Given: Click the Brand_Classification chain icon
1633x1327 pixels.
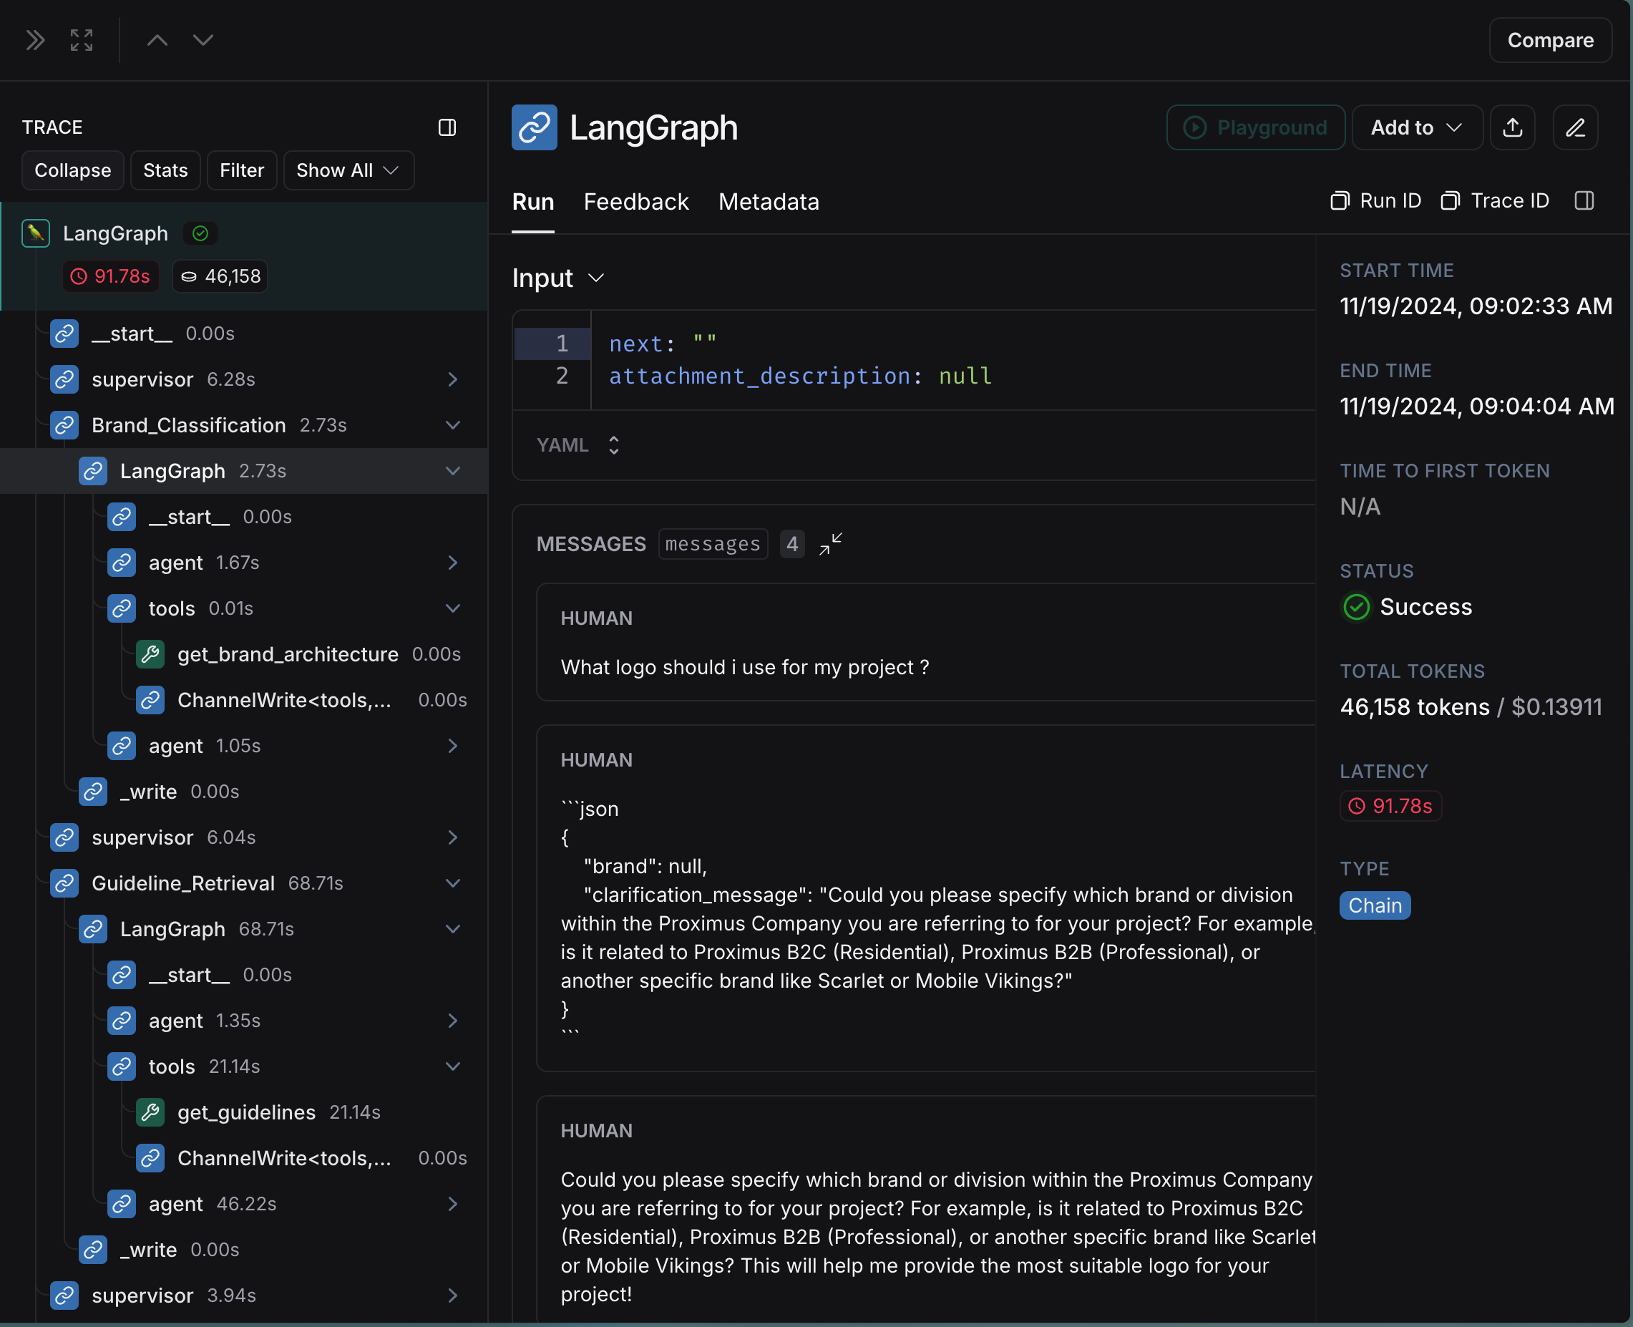Looking at the screenshot, I should (x=64, y=425).
